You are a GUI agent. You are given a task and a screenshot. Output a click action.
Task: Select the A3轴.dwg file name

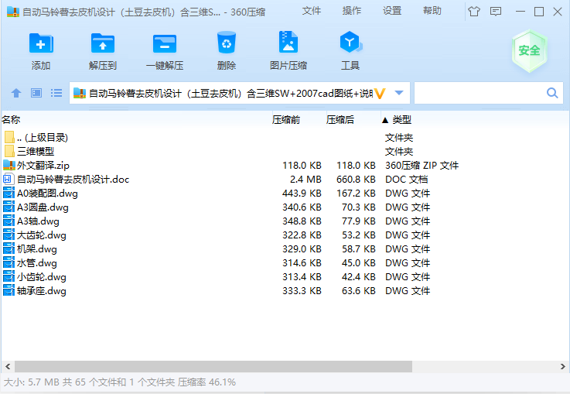point(38,221)
